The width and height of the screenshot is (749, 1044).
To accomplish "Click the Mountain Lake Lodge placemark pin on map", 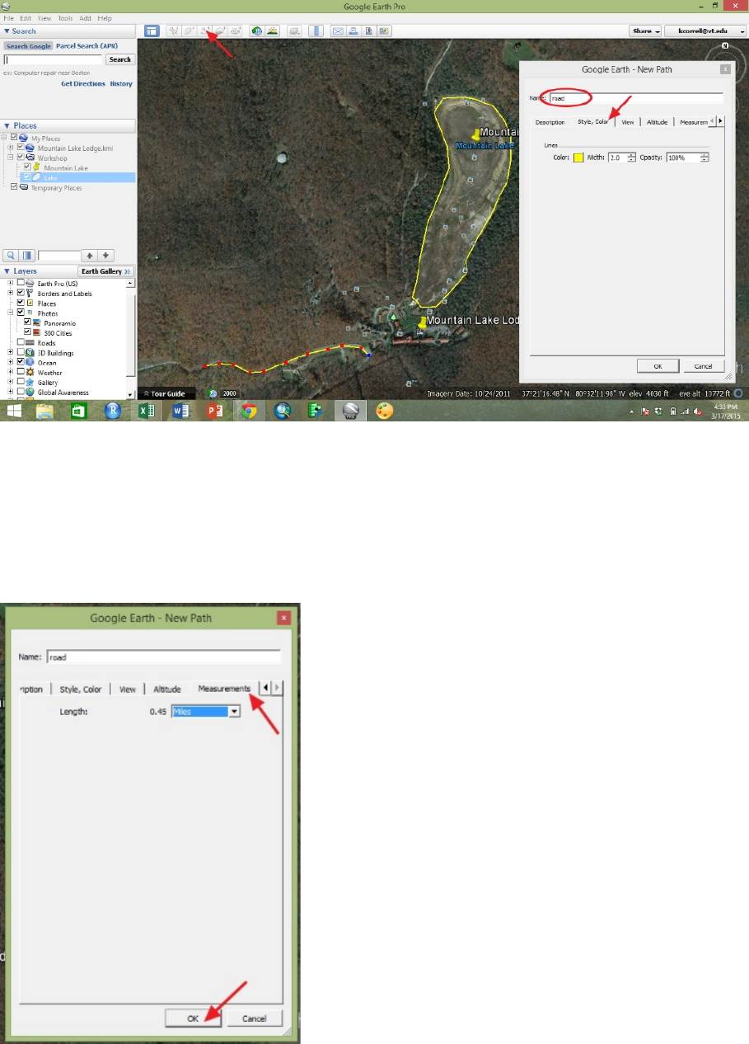I will [x=422, y=322].
